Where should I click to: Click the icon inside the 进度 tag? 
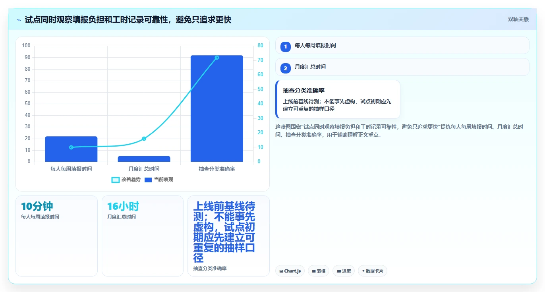point(339,271)
